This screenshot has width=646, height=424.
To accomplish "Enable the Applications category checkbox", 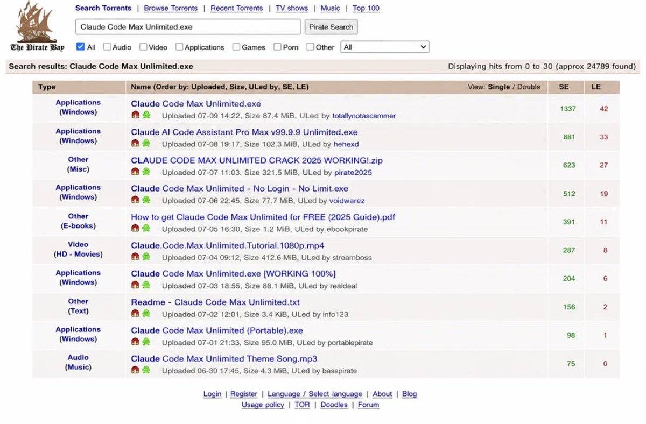I will (179, 47).
